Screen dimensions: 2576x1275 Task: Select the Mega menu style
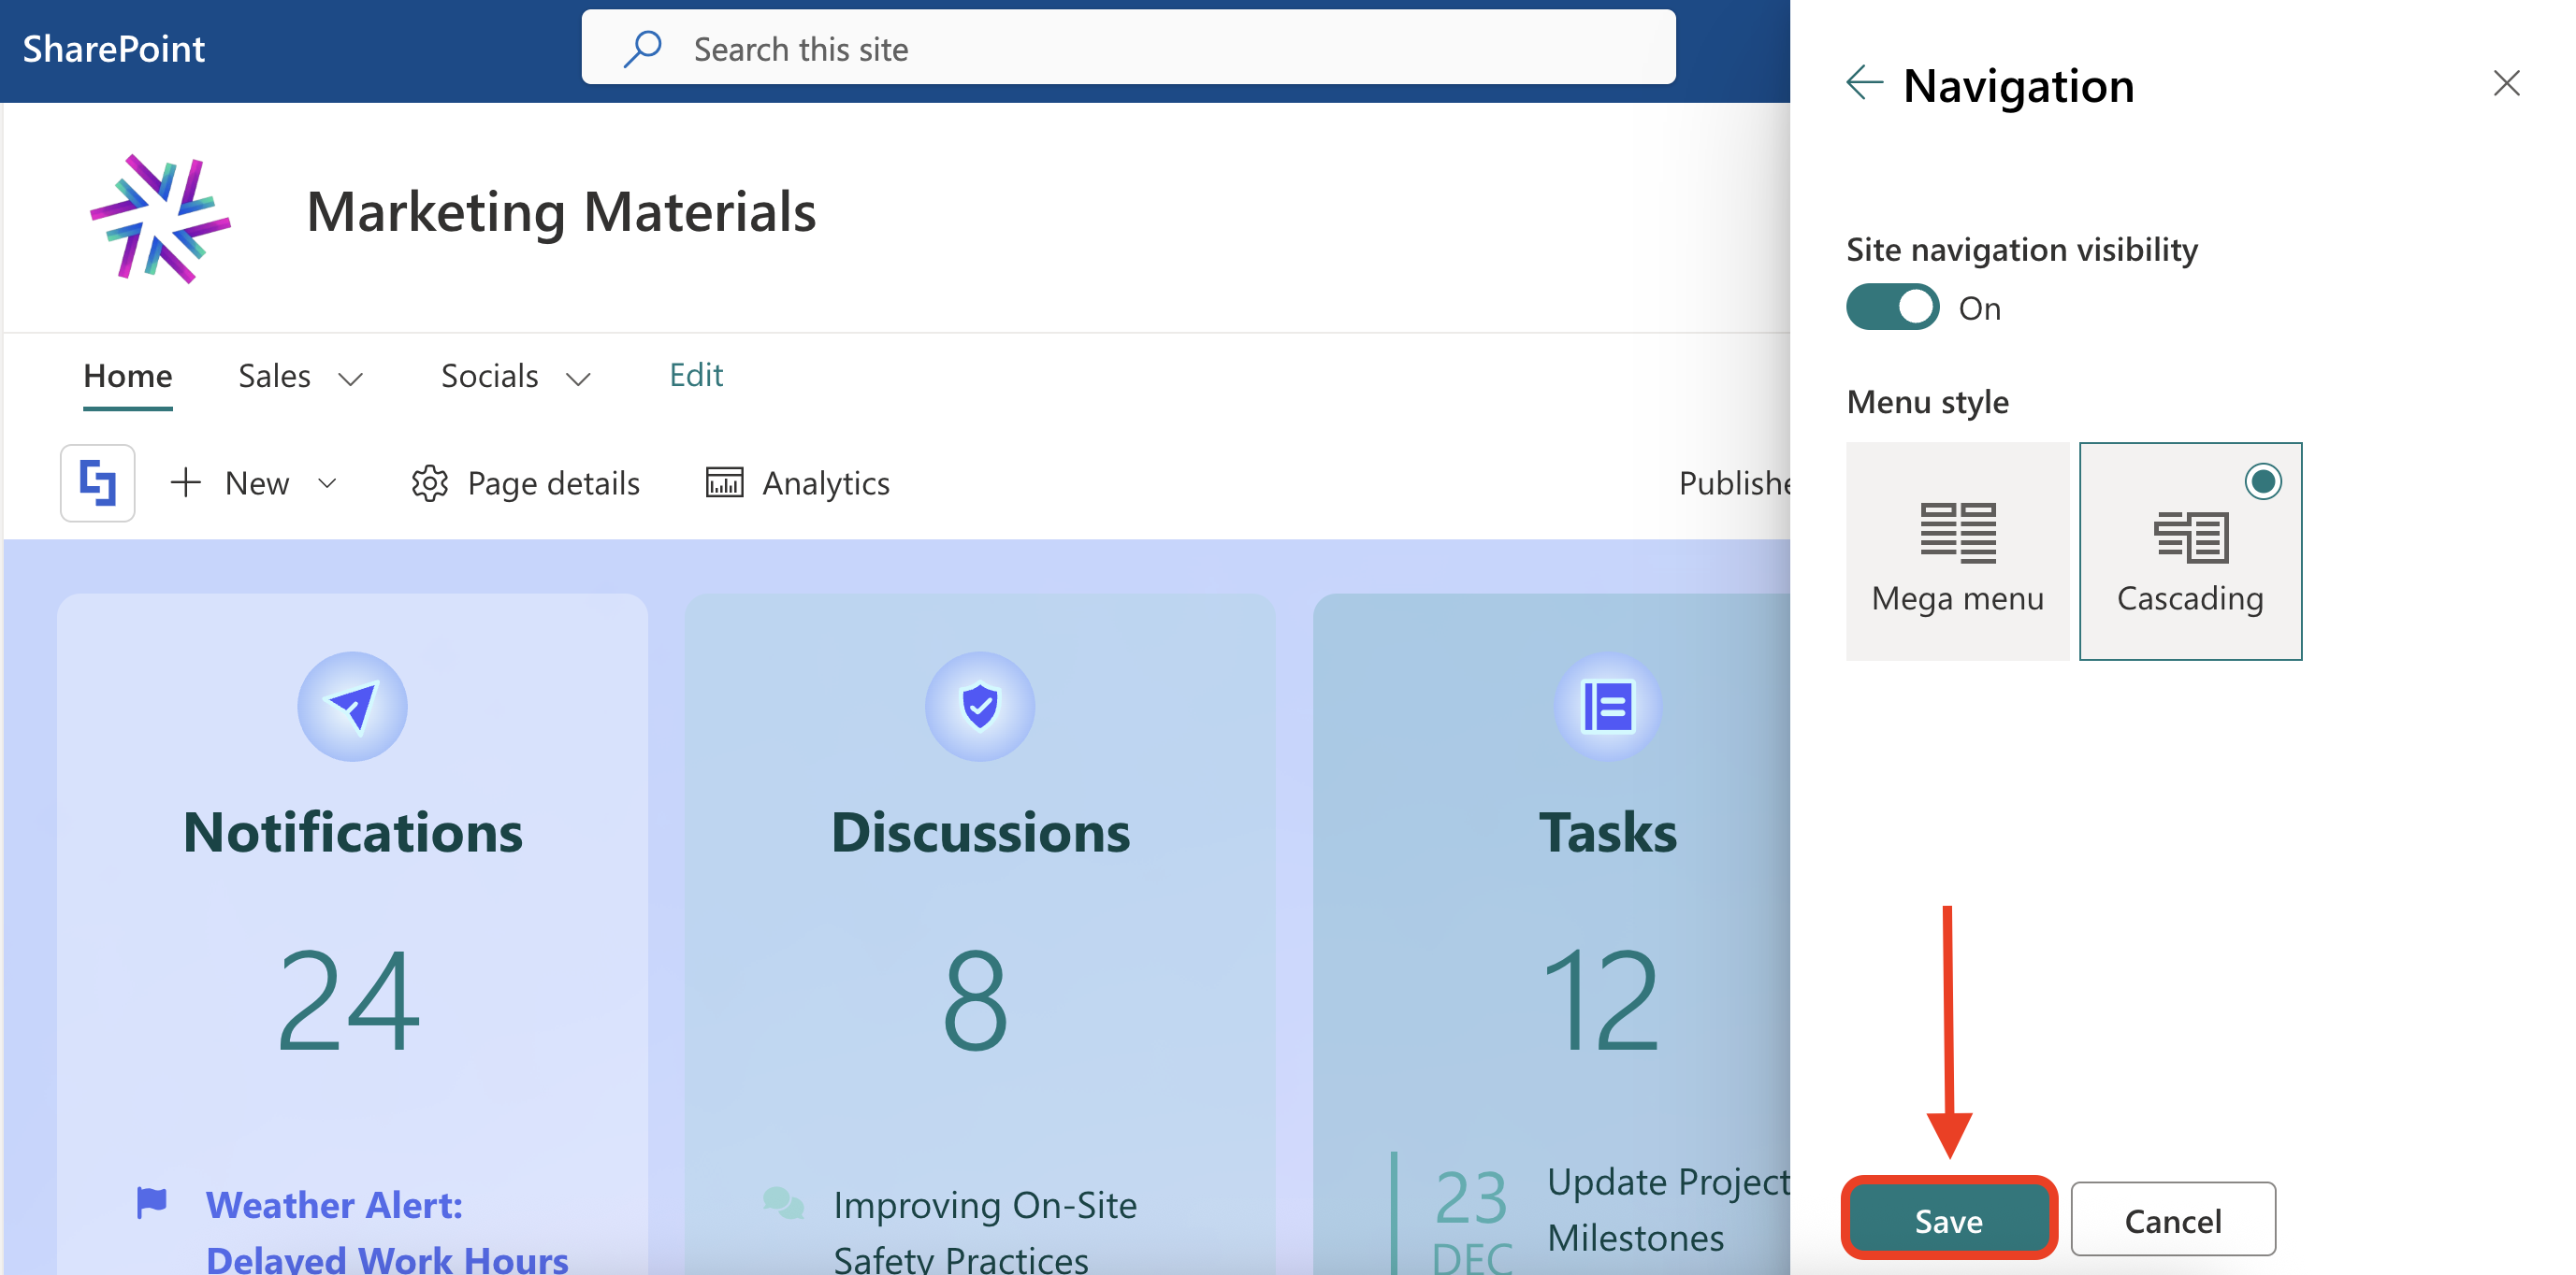pos(1957,552)
